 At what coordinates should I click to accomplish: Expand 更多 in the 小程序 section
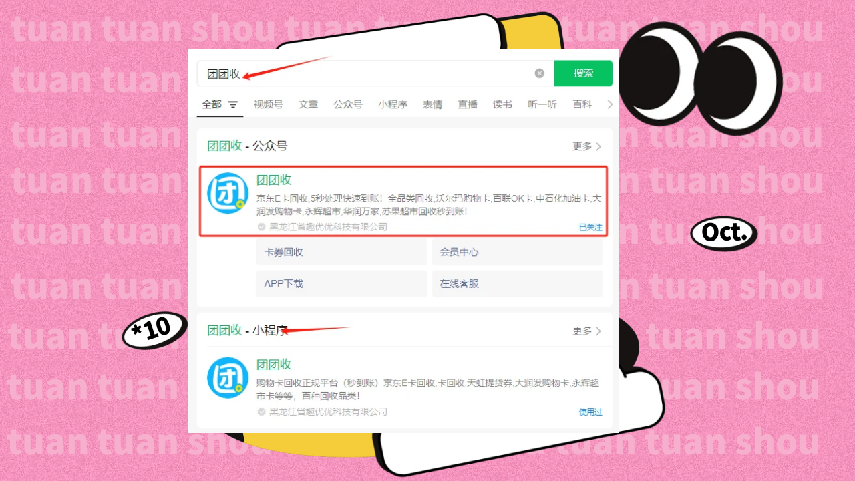point(587,331)
